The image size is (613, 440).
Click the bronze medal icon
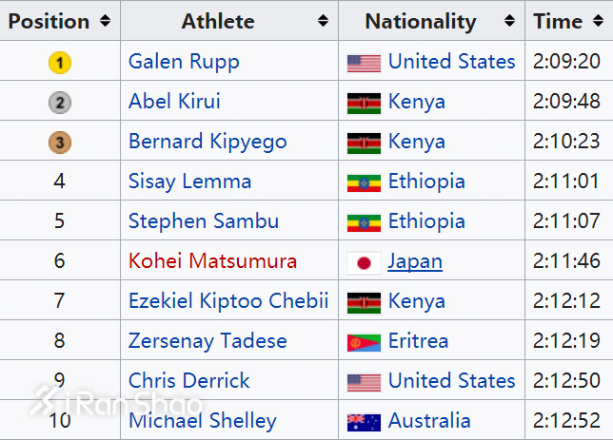click(59, 143)
